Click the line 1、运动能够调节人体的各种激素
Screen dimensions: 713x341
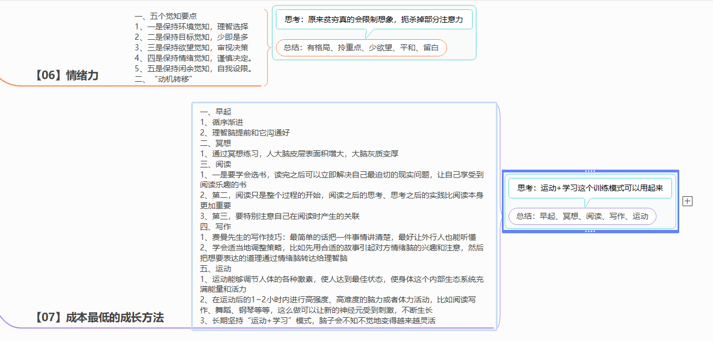coord(342,284)
